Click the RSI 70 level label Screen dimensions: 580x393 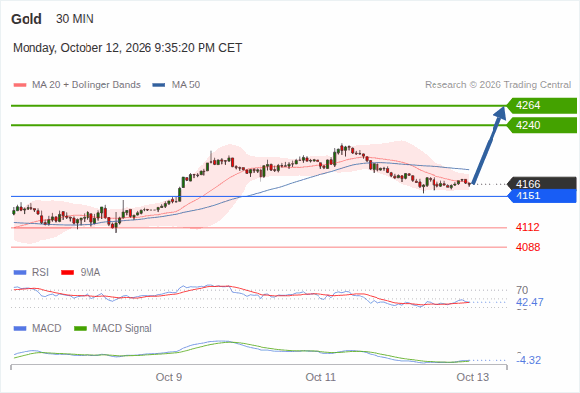pos(522,290)
